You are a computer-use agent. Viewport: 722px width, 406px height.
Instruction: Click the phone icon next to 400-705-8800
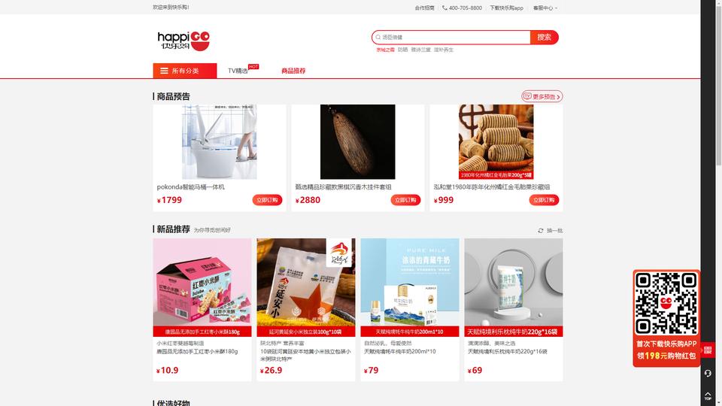tap(444, 8)
